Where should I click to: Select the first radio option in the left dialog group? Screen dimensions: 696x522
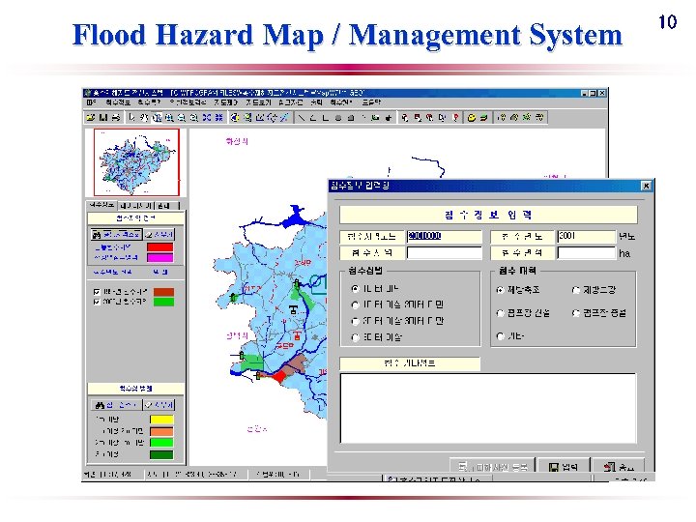point(355,288)
